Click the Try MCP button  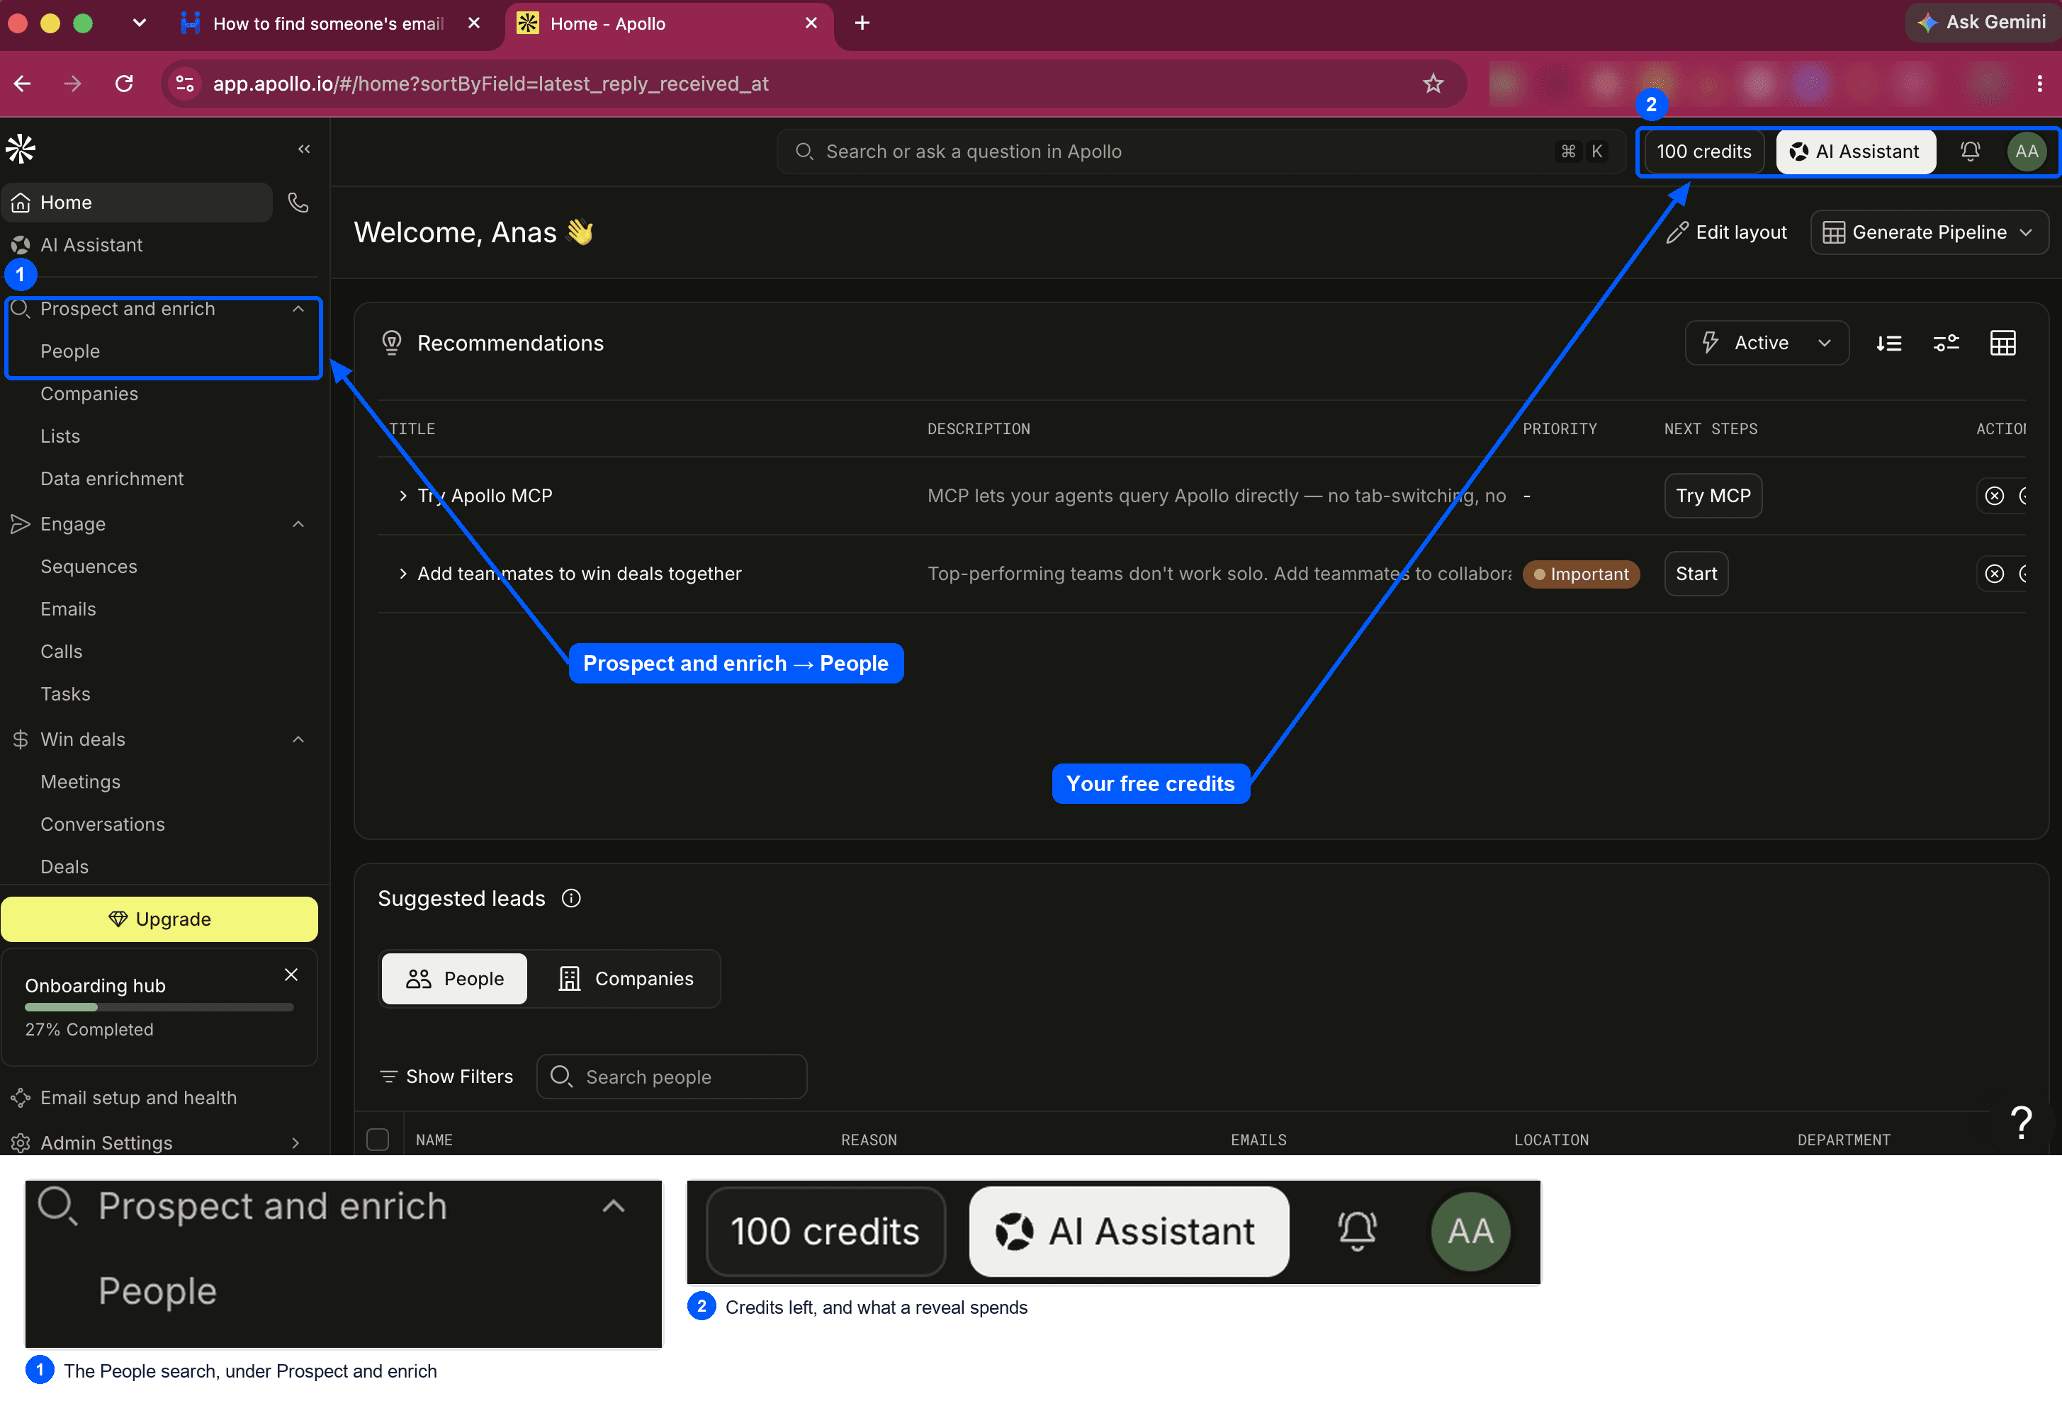click(1713, 496)
